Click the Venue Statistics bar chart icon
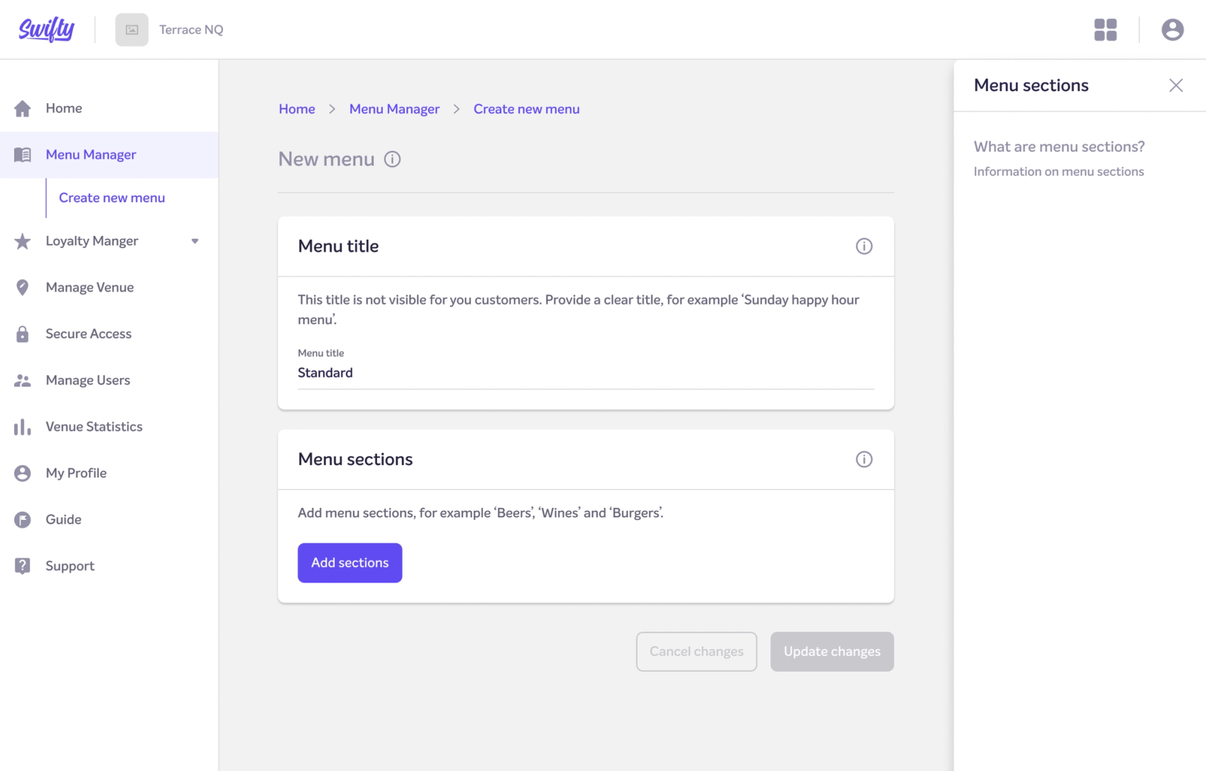1206x771 pixels. pyautogui.click(x=23, y=427)
